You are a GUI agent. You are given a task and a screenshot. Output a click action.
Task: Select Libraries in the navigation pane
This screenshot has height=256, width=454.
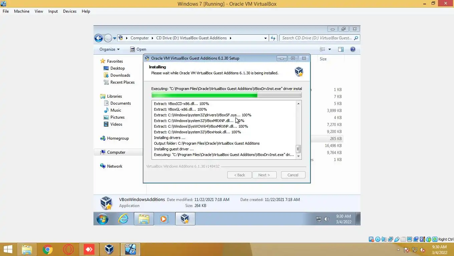coord(115,96)
